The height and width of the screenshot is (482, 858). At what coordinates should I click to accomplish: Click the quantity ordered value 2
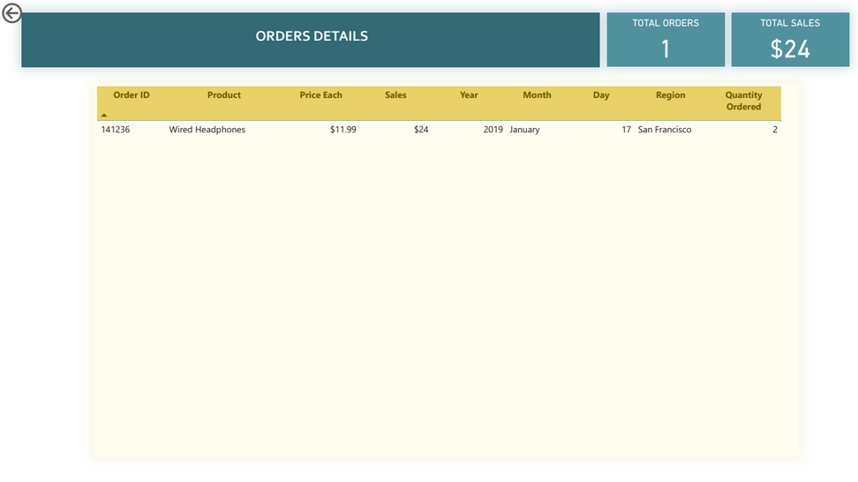(x=775, y=130)
